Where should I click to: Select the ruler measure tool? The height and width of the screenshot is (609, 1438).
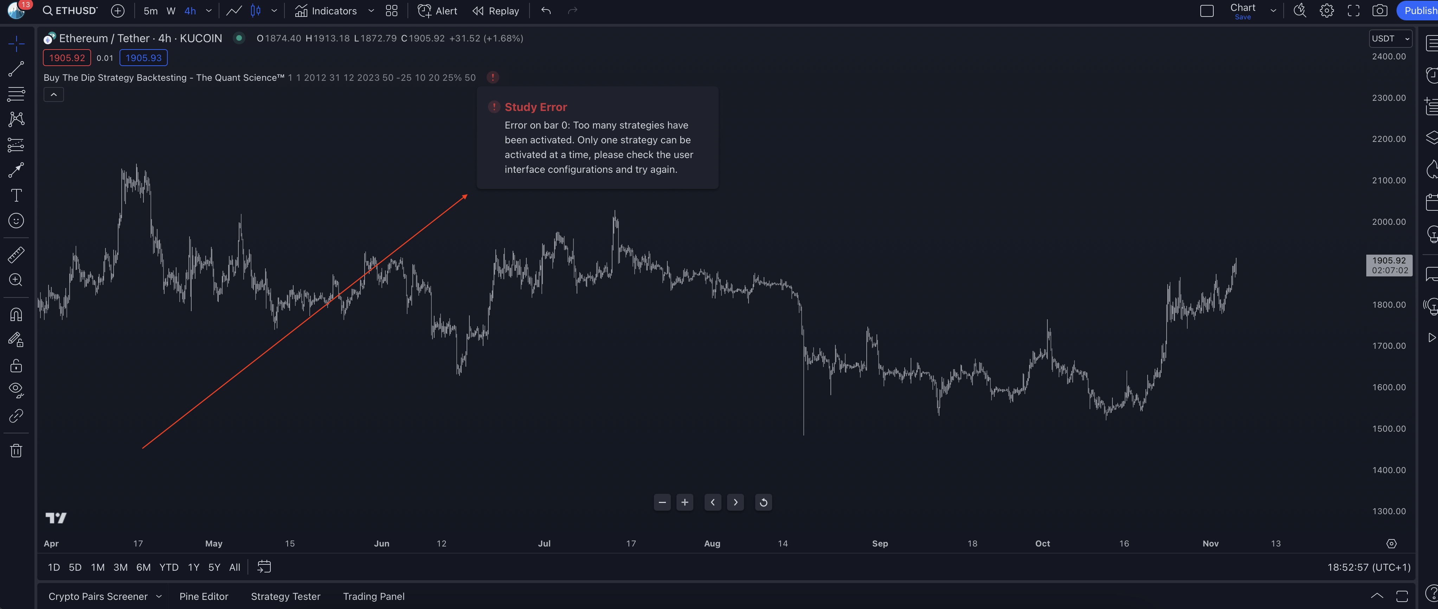pos(15,255)
